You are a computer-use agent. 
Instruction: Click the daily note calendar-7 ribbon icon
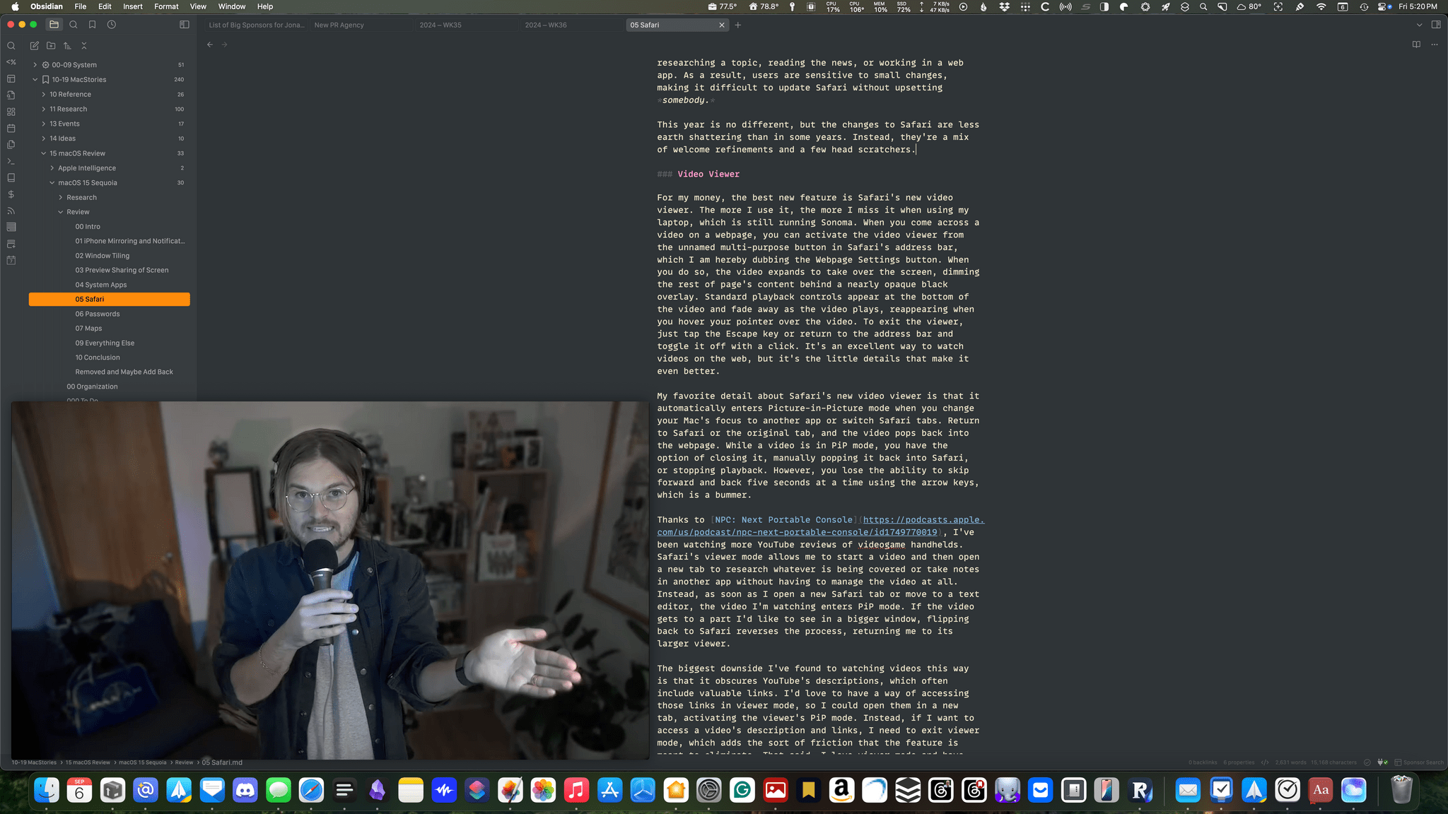(11, 261)
